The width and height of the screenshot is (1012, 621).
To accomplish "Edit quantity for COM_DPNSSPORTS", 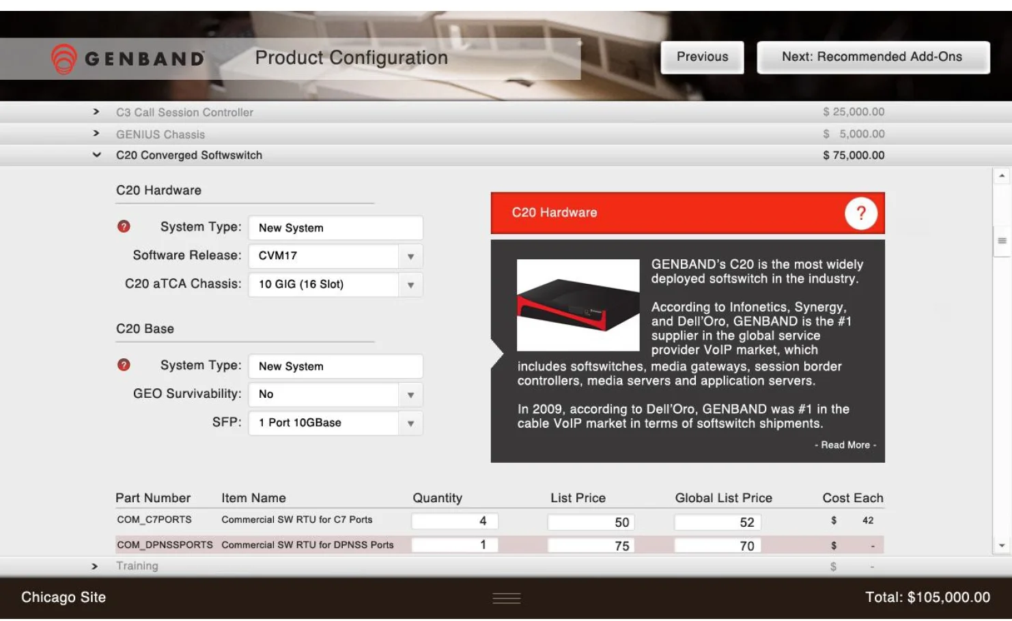I will pyautogui.click(x=455, y=545).
